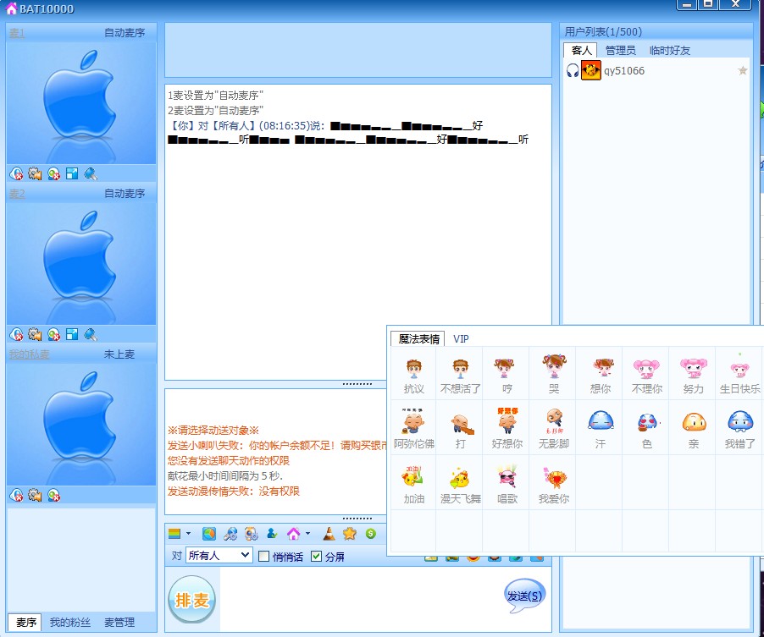The image size is (764, 637).
Task: Pop out the 麦2 video window
Action: coord(72,334)
